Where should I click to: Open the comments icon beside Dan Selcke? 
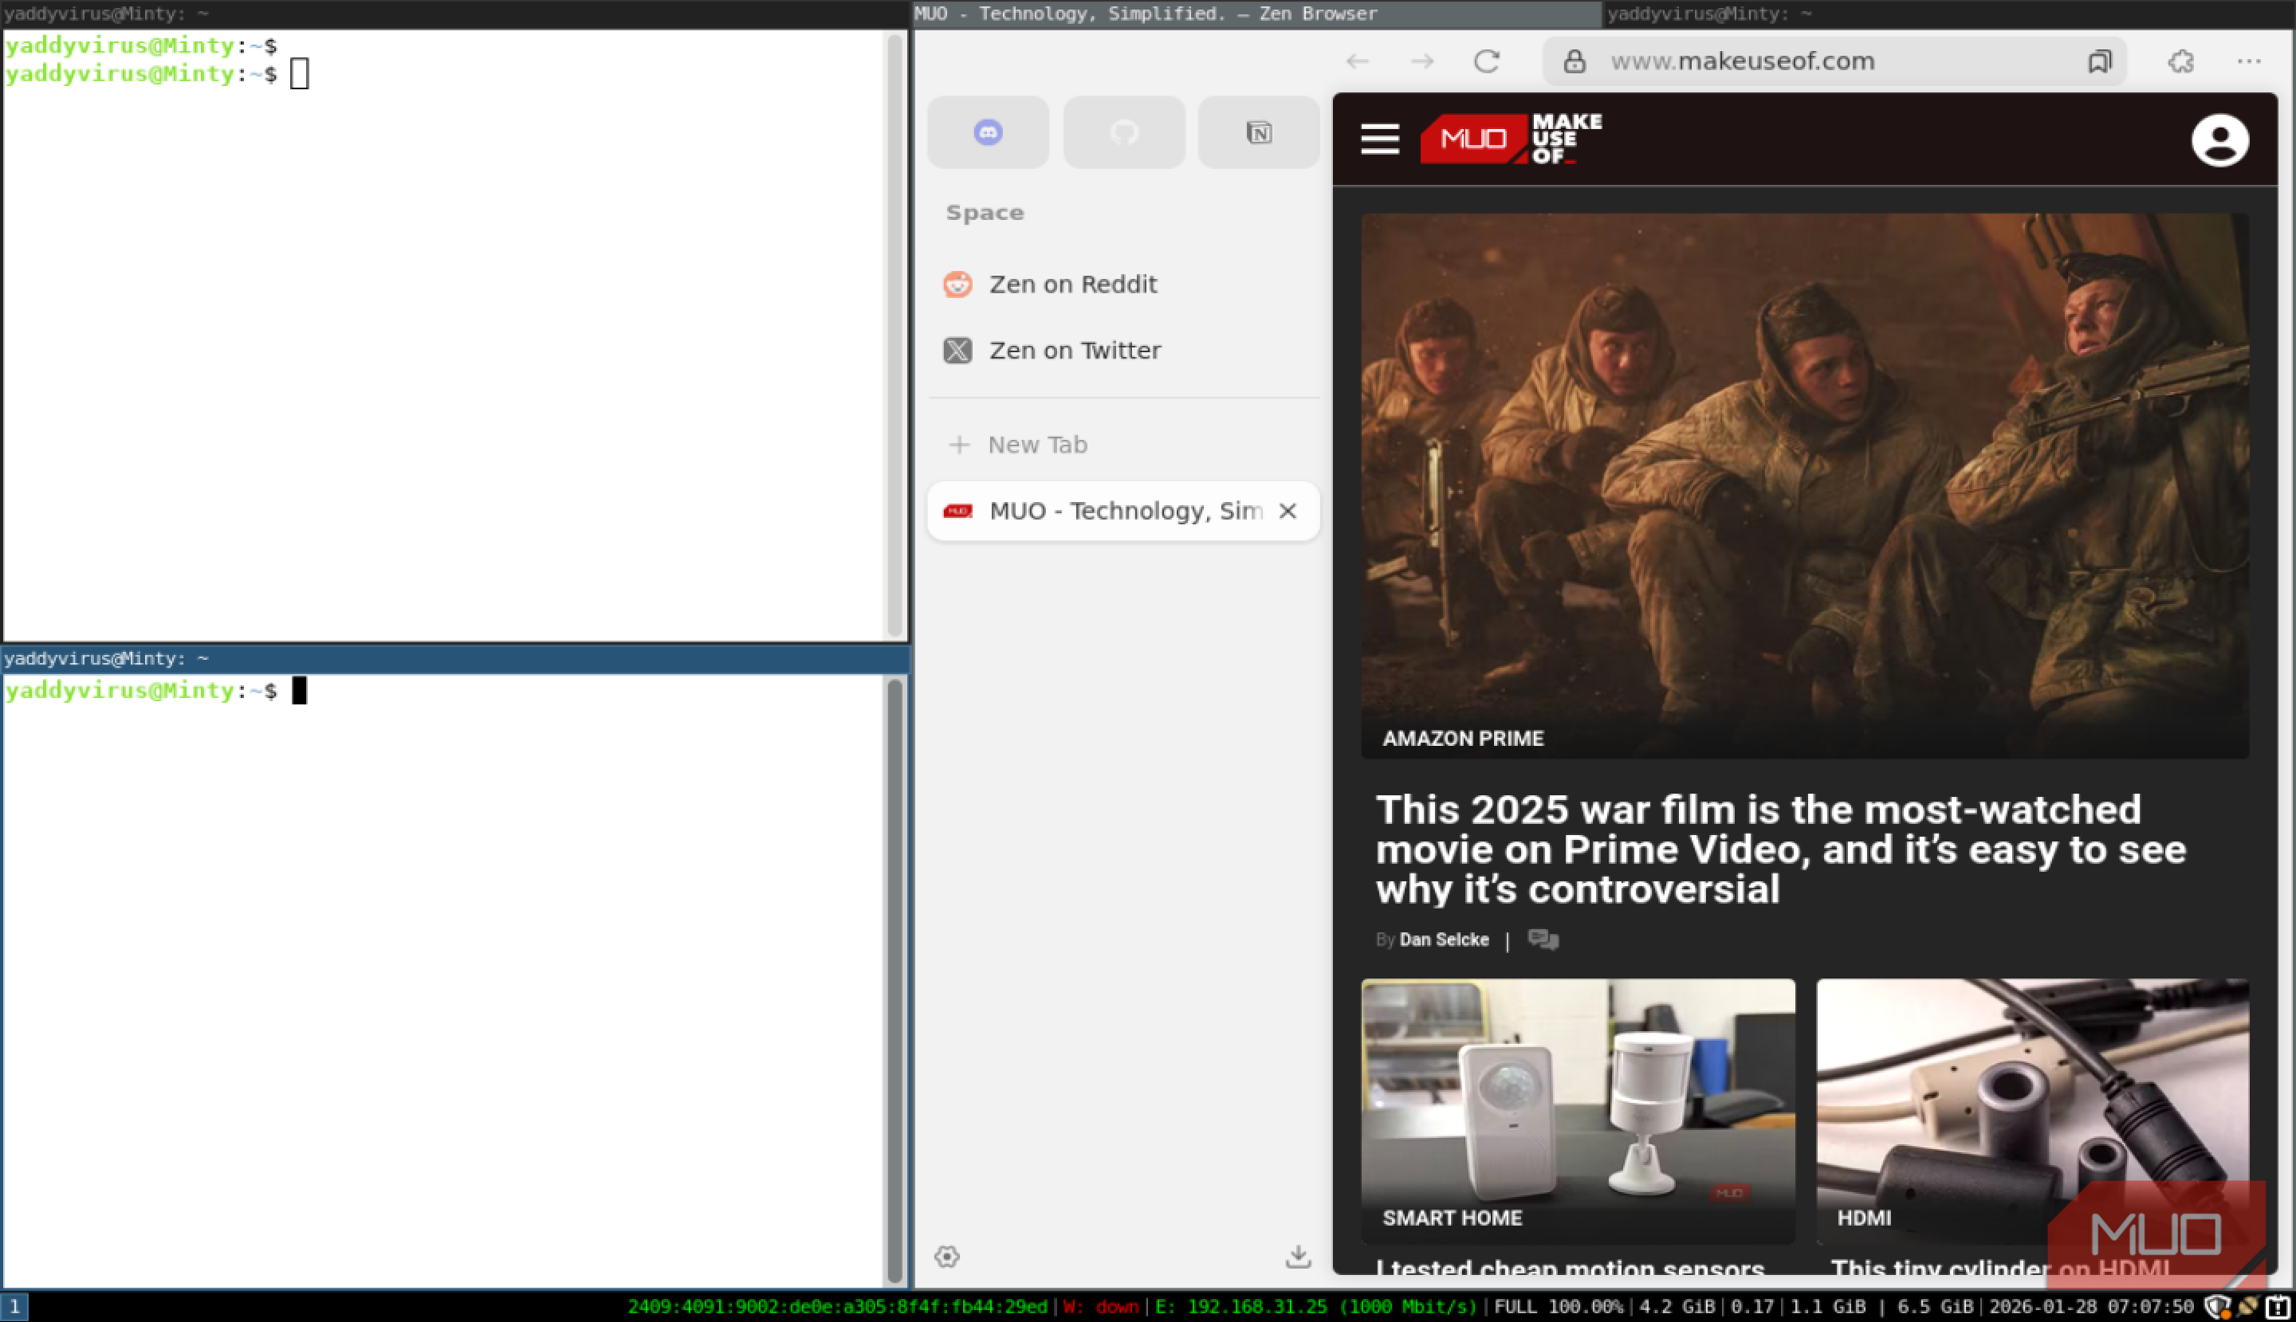pos(1542,939)
